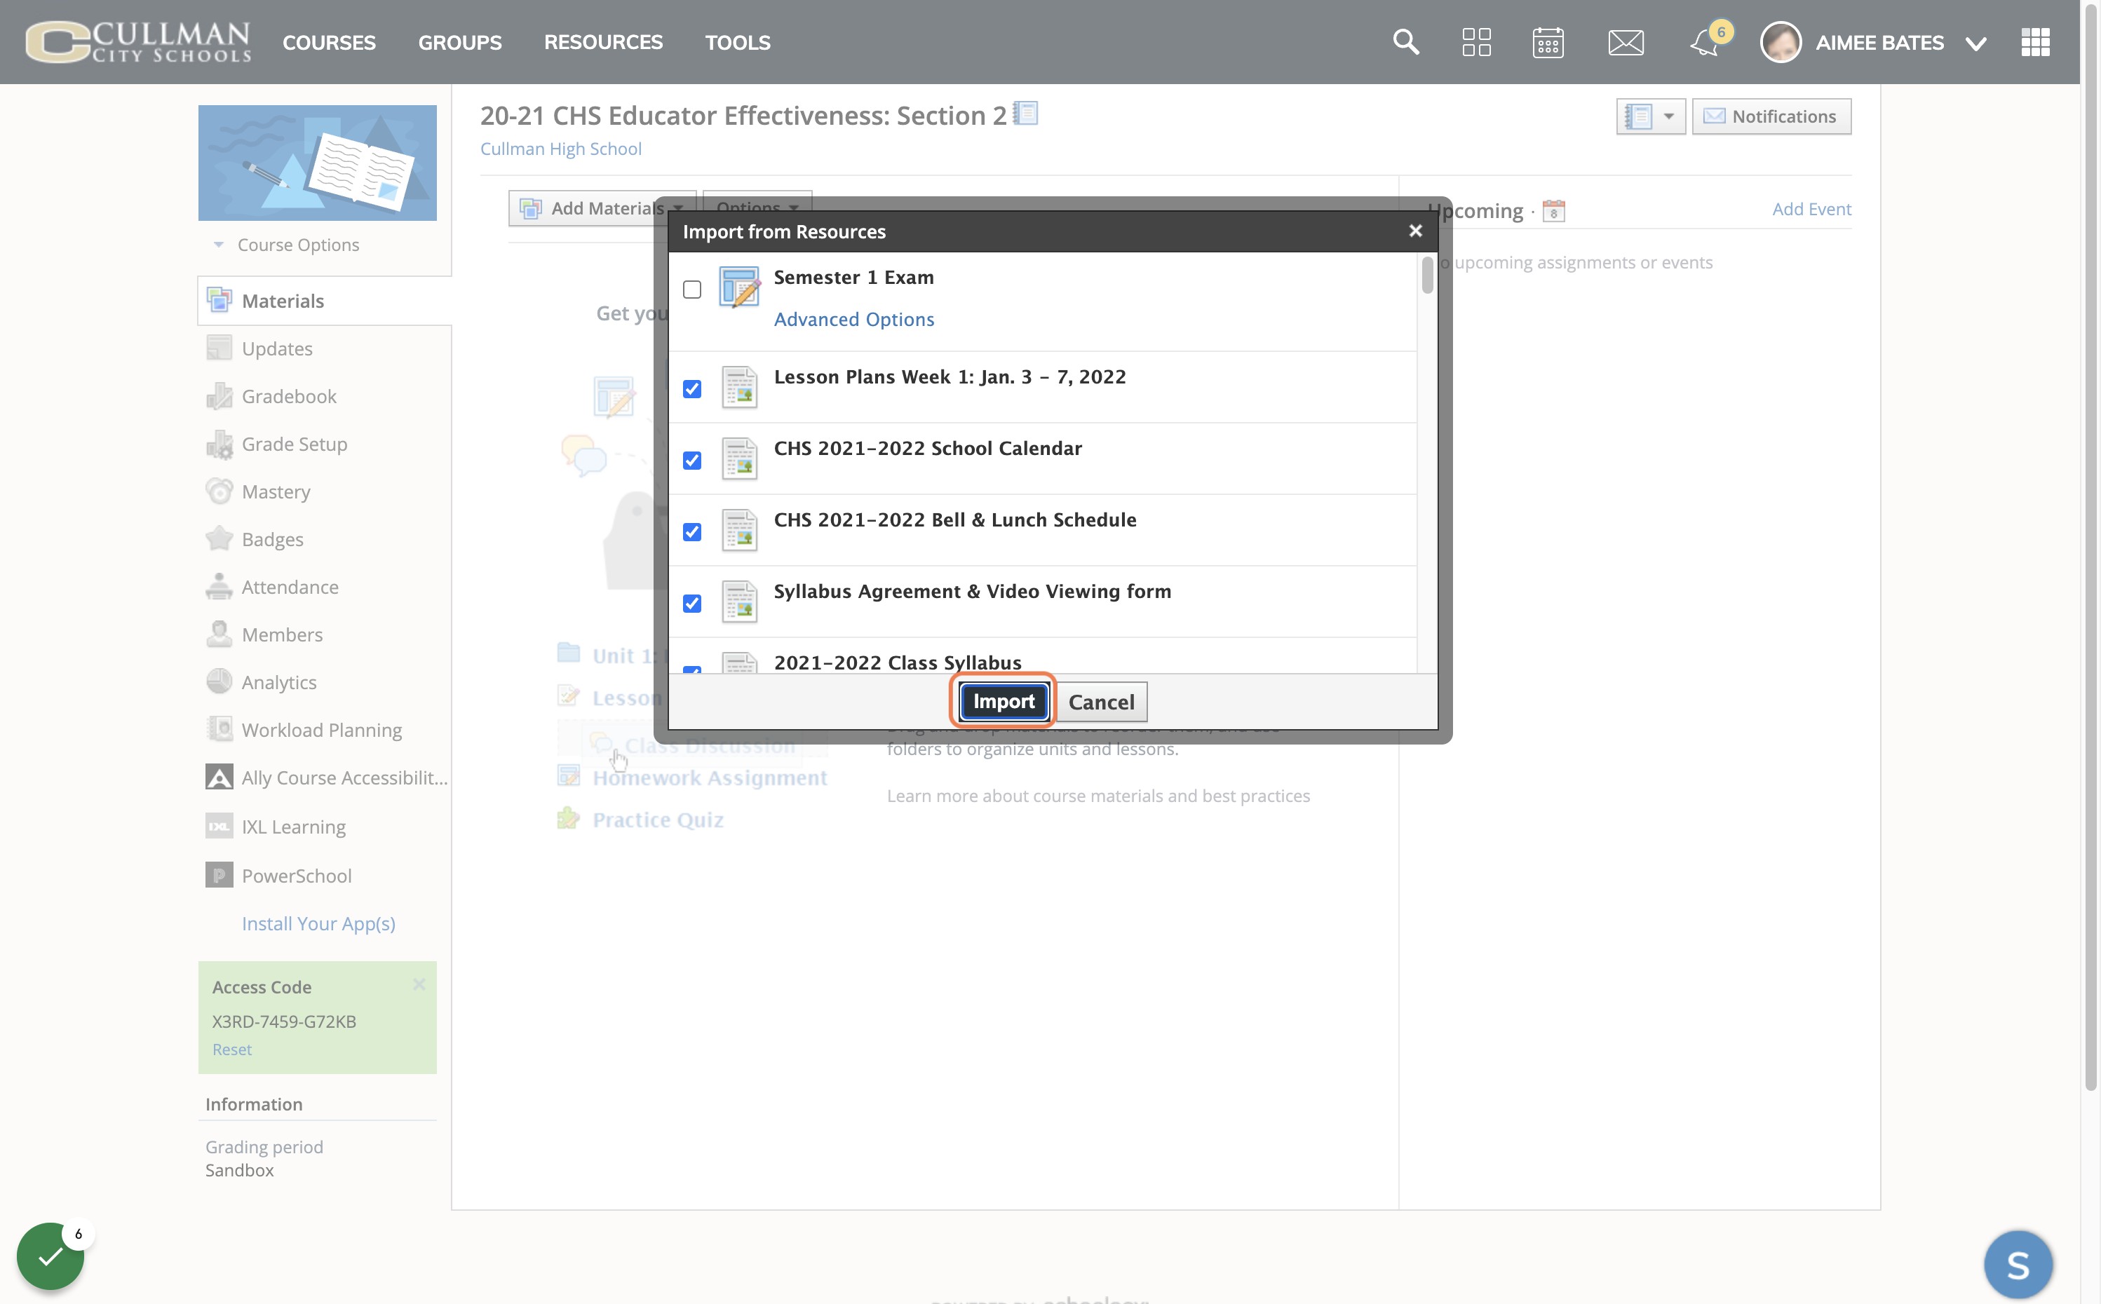Click the green checkmark badge icon

click(50, 1256)
